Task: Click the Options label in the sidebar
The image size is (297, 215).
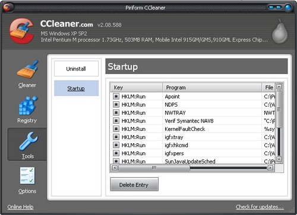Action: pyautogui.click(x=27, y=191)
